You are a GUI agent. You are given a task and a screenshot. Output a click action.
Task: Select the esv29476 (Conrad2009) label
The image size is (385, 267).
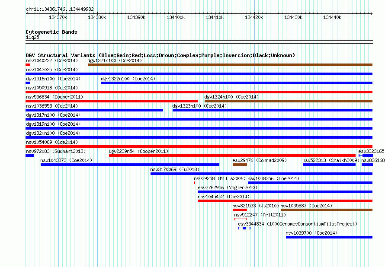pyautogui.click(x=260, y=160)
